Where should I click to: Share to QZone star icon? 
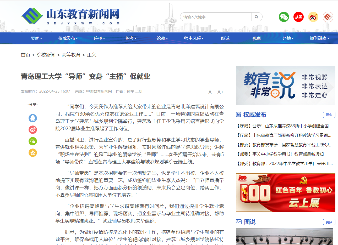[33, 153]
